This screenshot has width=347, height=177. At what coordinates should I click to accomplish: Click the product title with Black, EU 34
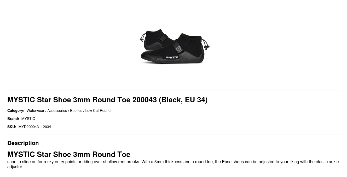pyautogui.click(x=107, y=100)
